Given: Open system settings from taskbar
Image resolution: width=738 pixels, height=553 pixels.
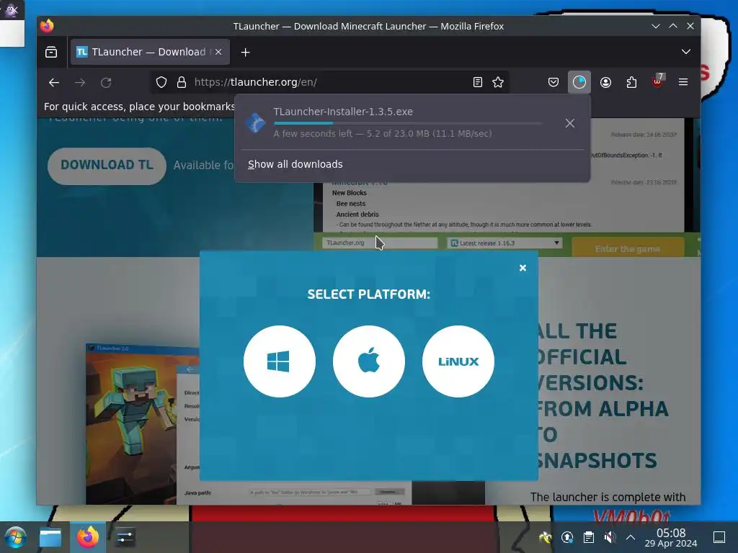Looking at the screenshot, I should pyautogui.click(x=125, y=537).
